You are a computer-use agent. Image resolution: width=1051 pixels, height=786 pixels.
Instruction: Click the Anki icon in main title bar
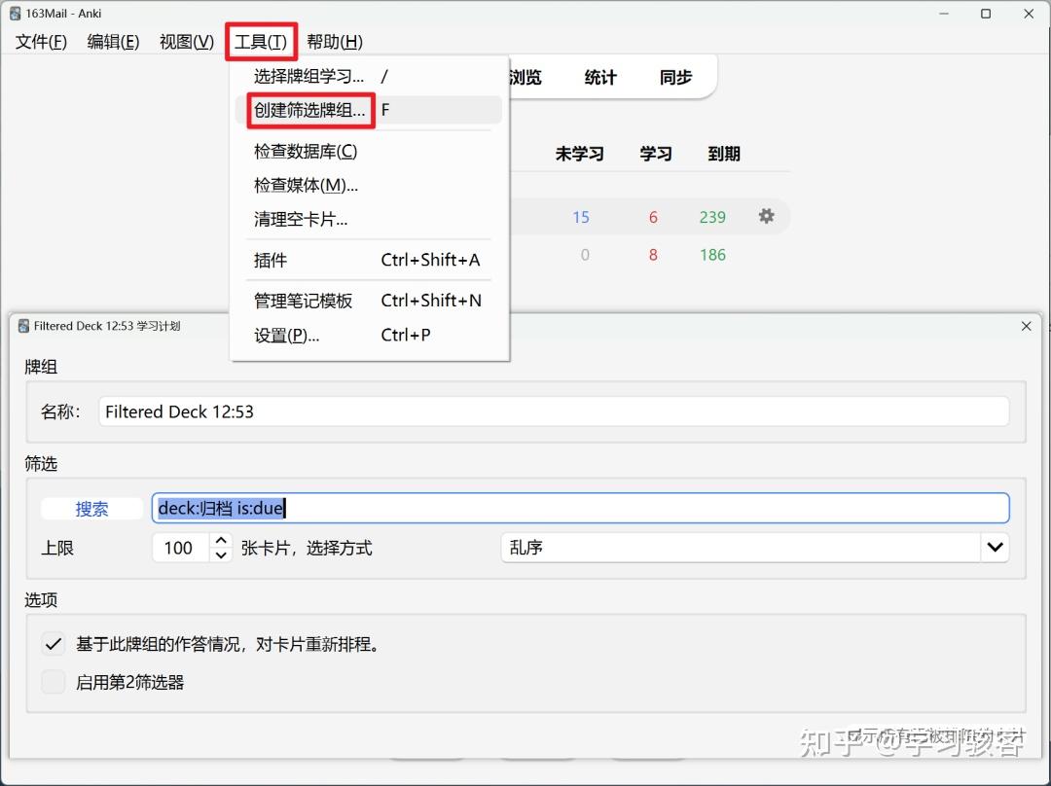(x=15, y=14)
